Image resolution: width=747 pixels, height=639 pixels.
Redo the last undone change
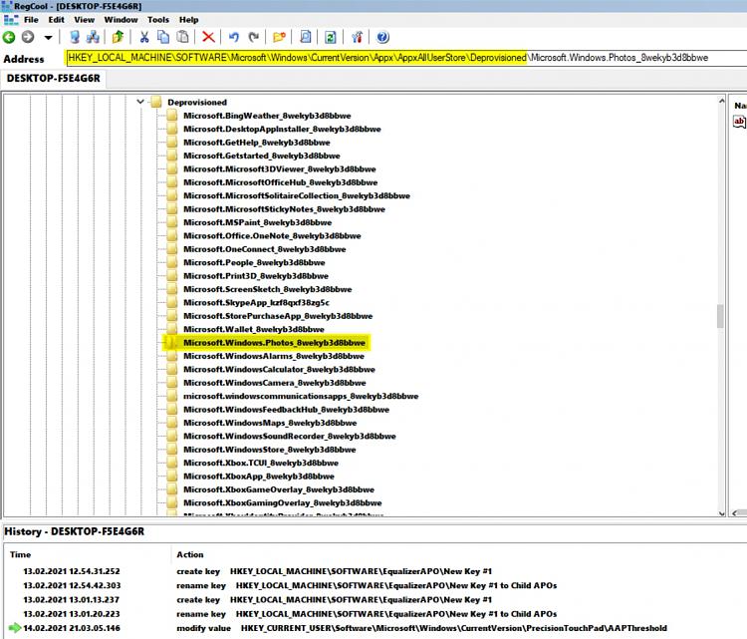pos(254,37)
